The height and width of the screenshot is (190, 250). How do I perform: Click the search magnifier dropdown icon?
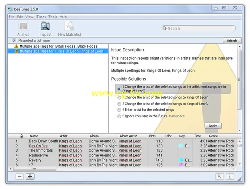coord(165,28)
